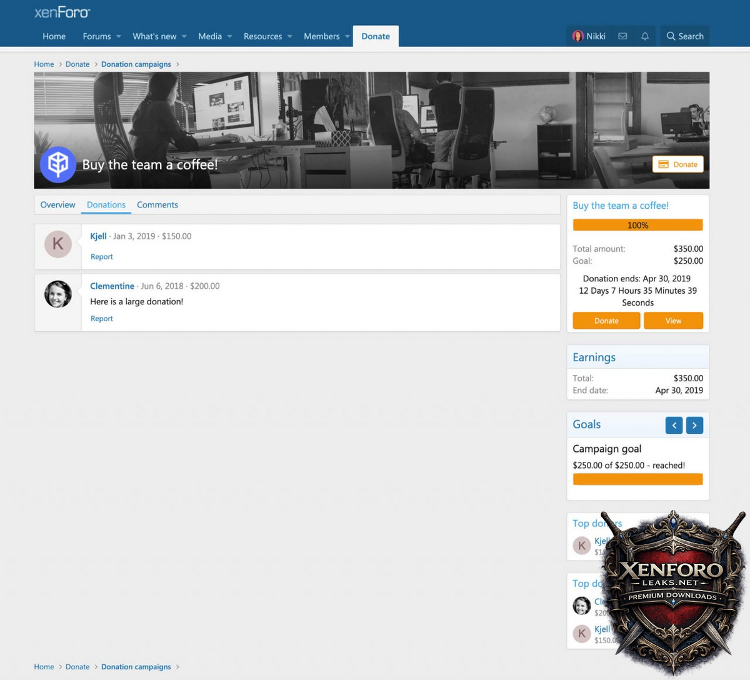Click Donation campaigns in the top breadcrumb
This screenshot has height=680, width=750.
point(136,64)
